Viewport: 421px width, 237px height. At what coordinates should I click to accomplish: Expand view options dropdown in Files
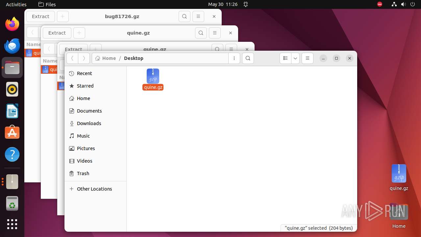click(x=295, y=58)
